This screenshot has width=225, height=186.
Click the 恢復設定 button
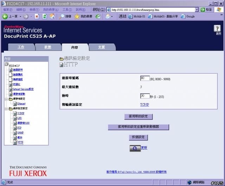(x=138, y=137)
